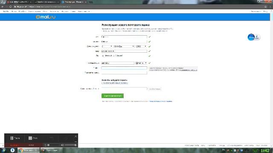
Task: Click the recorder microphone icon
Action: [45, 145]
